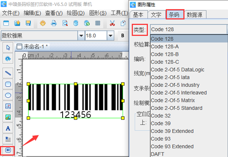Cut selection with scissors icon
Viewport: 228px width, 157px height.
(112, 23)
